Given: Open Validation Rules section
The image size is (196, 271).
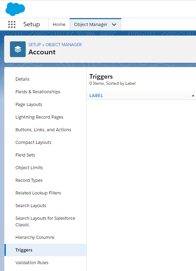Looking at the screenshot, I should tap(32, 262).
